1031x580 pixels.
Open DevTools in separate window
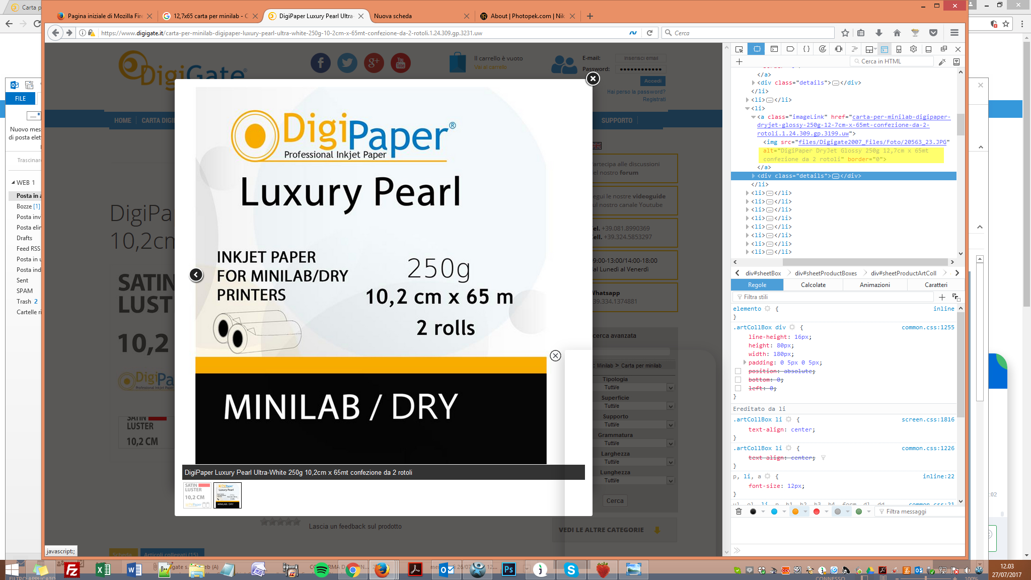(944, 49)
